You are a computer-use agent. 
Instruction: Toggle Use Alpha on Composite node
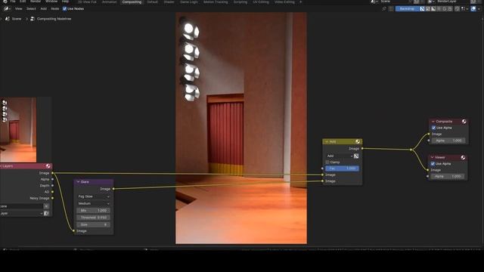pos(433,128)
